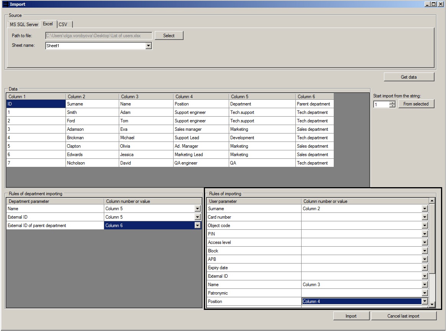Click the Column 4 header in Data
This screenshot has height=331, width=446.
point(201,97)
